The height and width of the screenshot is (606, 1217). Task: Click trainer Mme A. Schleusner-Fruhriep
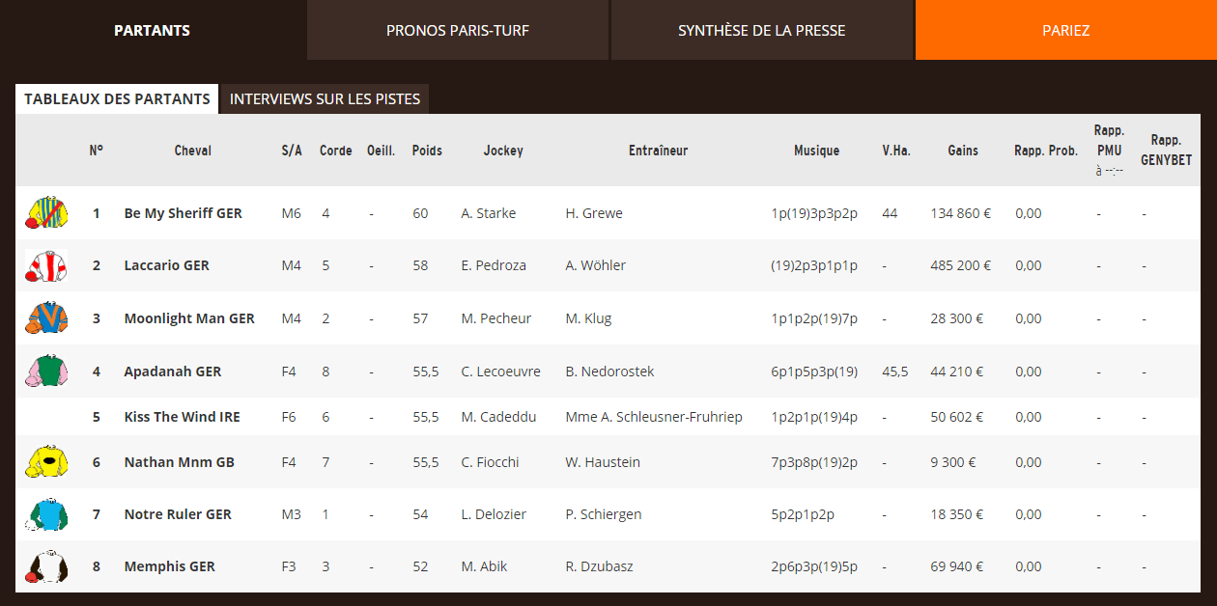(x=654, y=417)
